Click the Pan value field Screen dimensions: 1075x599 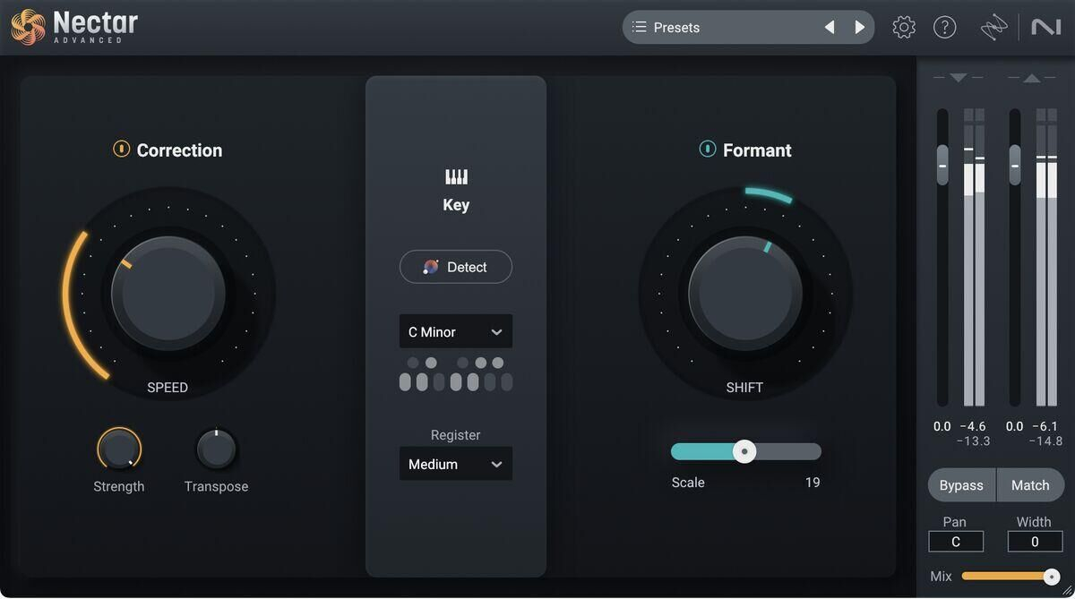[955, 542]
